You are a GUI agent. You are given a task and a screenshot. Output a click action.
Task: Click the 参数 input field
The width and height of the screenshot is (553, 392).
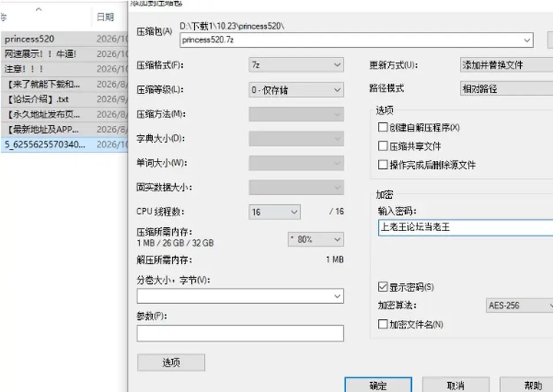241,333
